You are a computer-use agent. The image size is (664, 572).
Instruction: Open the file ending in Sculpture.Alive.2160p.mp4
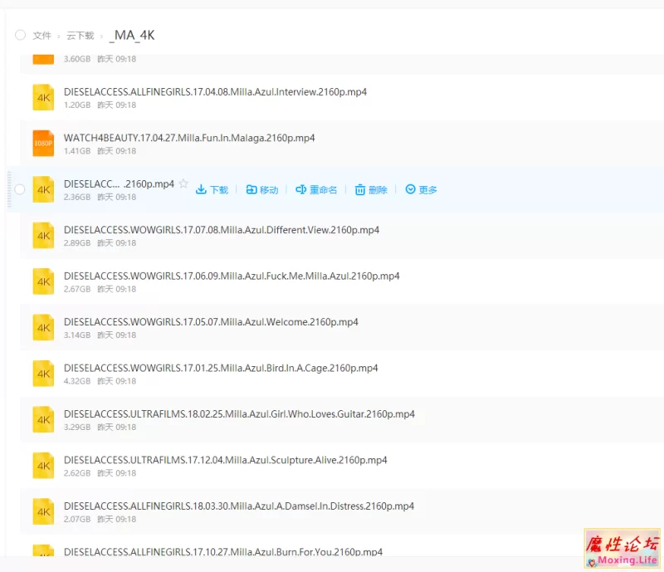(225, 460)
